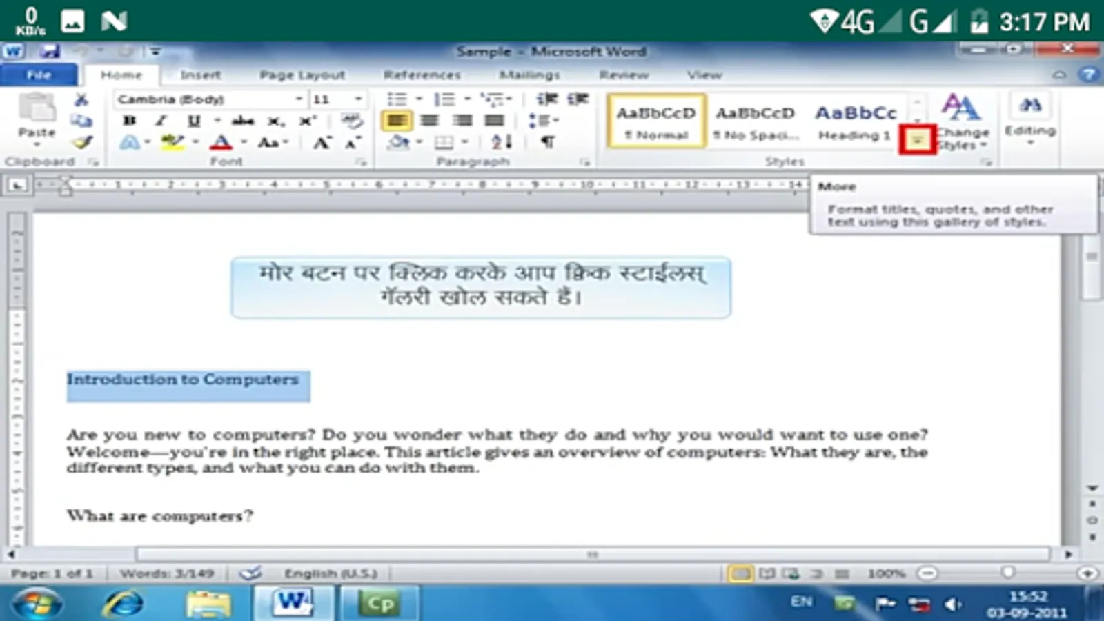Open Windows Explorer folder on taskbar
The width and height of the screenshot is (1104, 621).
208,604
